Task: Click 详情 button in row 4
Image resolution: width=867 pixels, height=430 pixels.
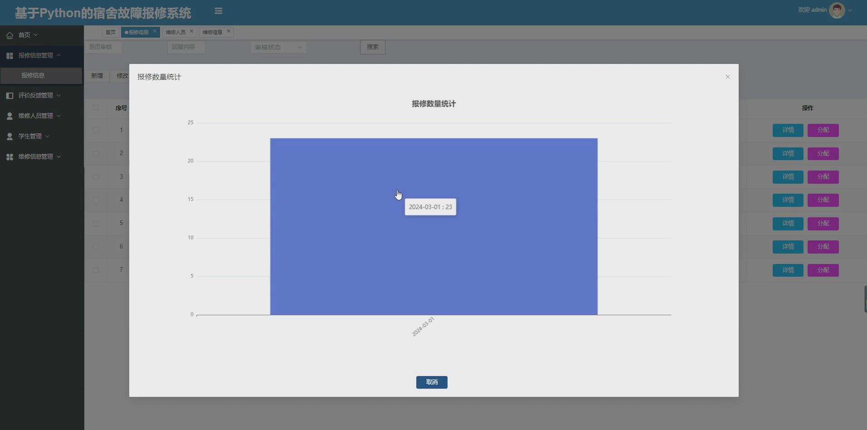Action: click(788, 200)
